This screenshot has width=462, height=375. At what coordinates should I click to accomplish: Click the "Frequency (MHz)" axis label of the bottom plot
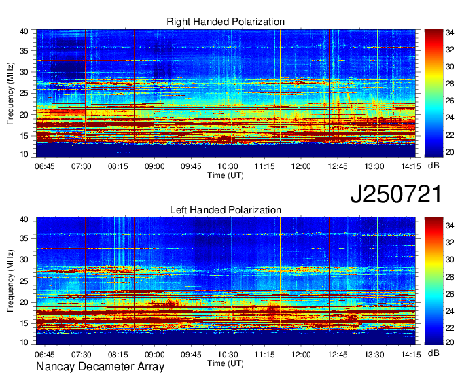(x=10, y=281)
